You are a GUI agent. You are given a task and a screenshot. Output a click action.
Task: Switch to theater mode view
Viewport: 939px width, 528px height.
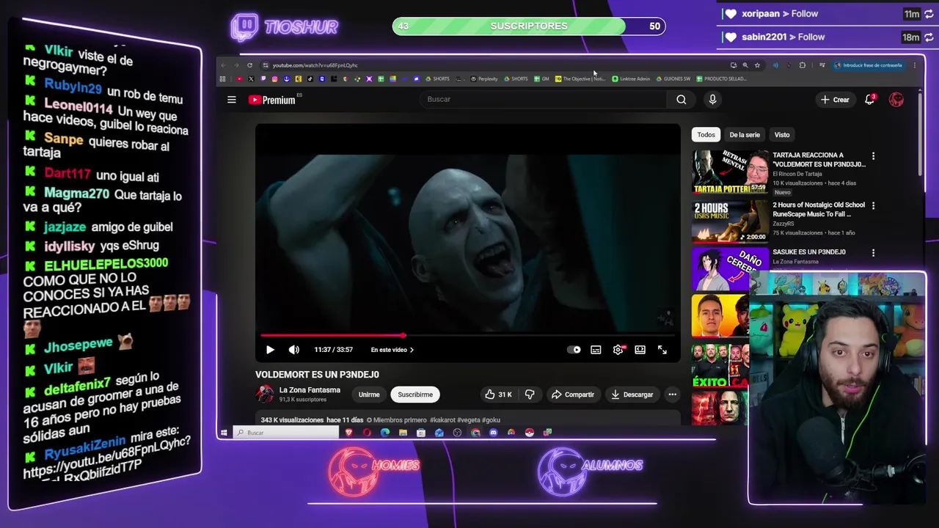[640, 350]
